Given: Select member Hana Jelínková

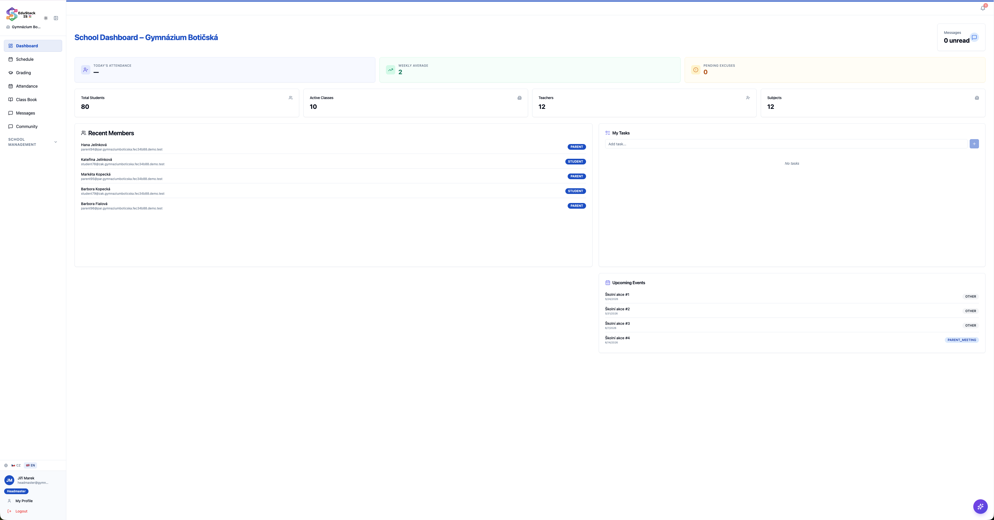Looking at the screenshot, I should 333,147.
